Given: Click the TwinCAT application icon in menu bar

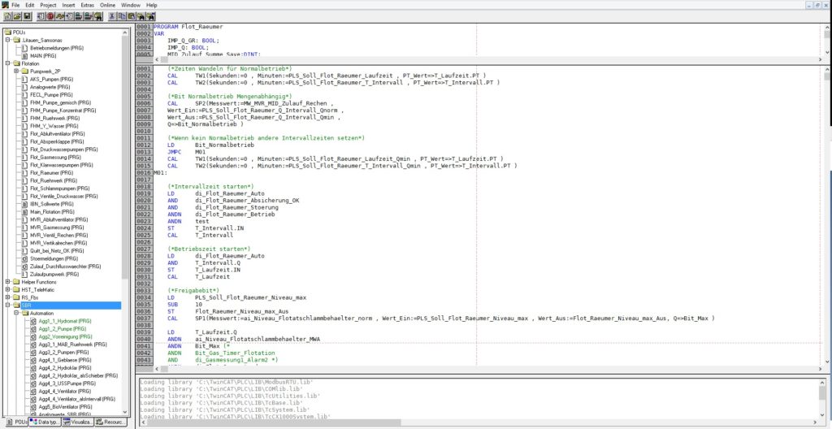Looking at the screenshot, I should pyautogui.click(x=6, y=5).
